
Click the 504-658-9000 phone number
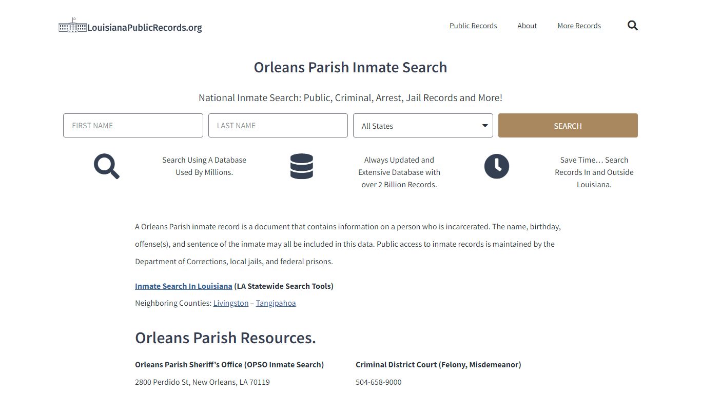coord(379,382)
